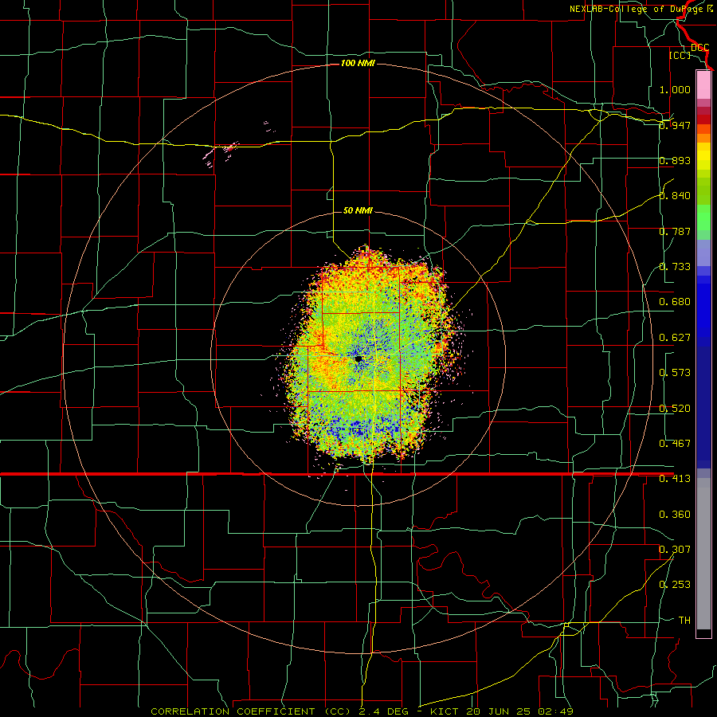The width and height of the screenshot is (717, 717).
Task: Click the 50 NMI range ring label
Action: click(358, 210)
